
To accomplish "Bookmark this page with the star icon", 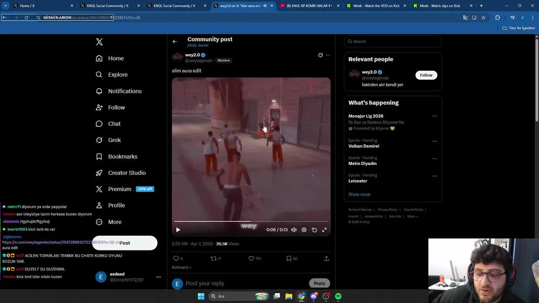I will [x=483, y=18].
